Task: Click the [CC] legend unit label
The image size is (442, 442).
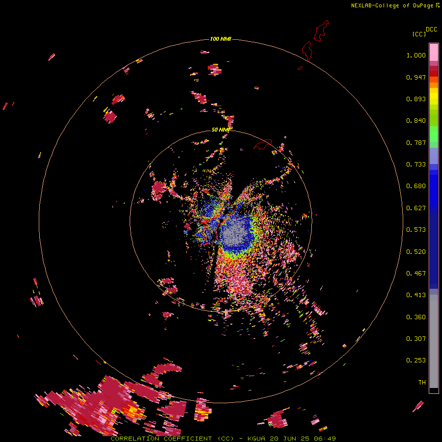Action: (x=419, y=34)
